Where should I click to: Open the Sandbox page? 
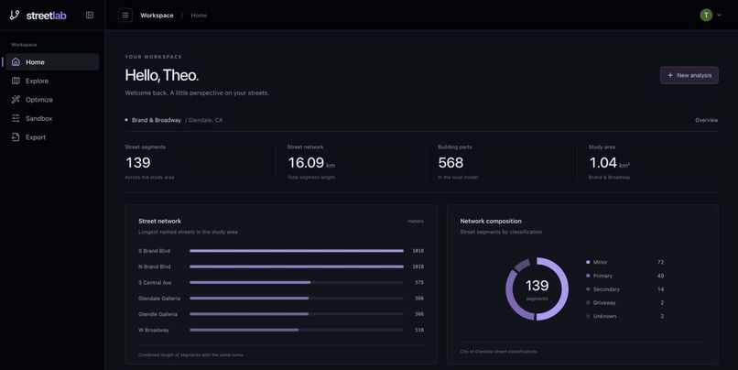(x=52, y=118)
